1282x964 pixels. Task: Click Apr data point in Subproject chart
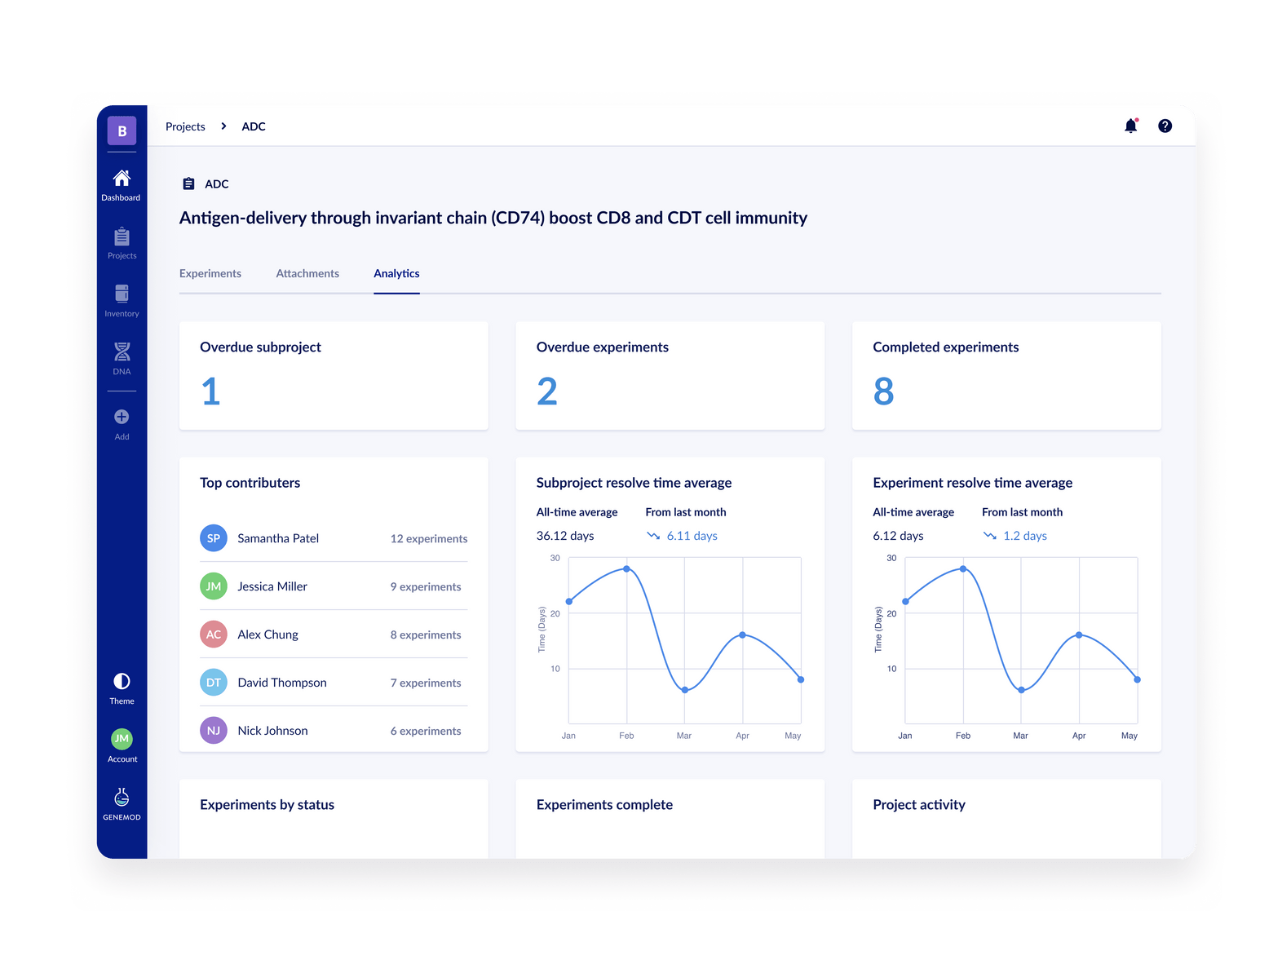point(742,635)
